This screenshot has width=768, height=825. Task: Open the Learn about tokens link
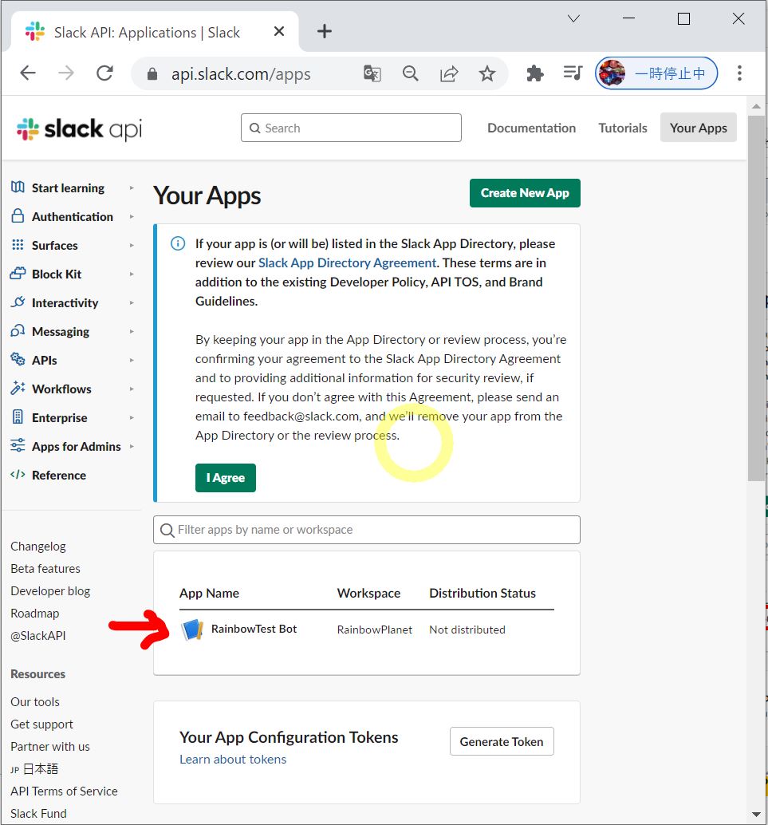pyautogui.click(x=233, y=760)
